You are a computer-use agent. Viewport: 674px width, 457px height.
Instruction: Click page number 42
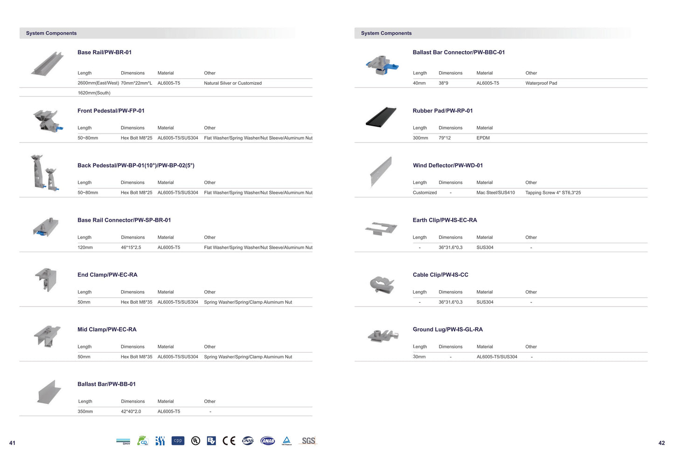click(x=661, y=443)
